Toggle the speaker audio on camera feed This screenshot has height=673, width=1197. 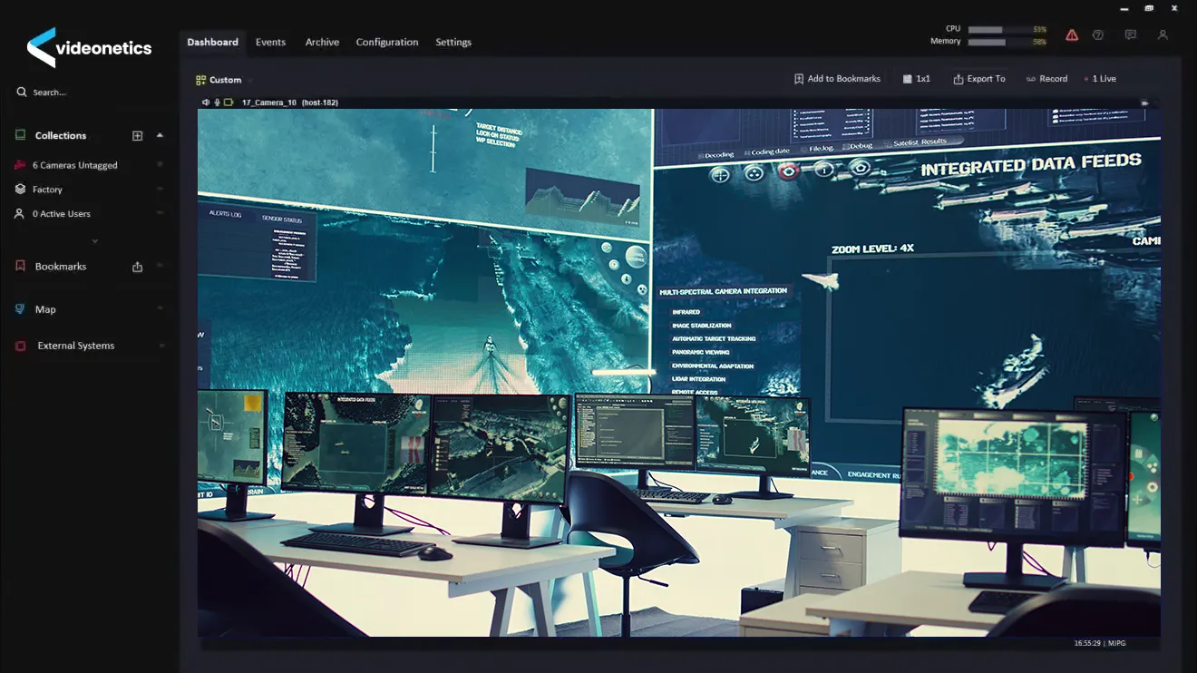[x=207, y=102]
